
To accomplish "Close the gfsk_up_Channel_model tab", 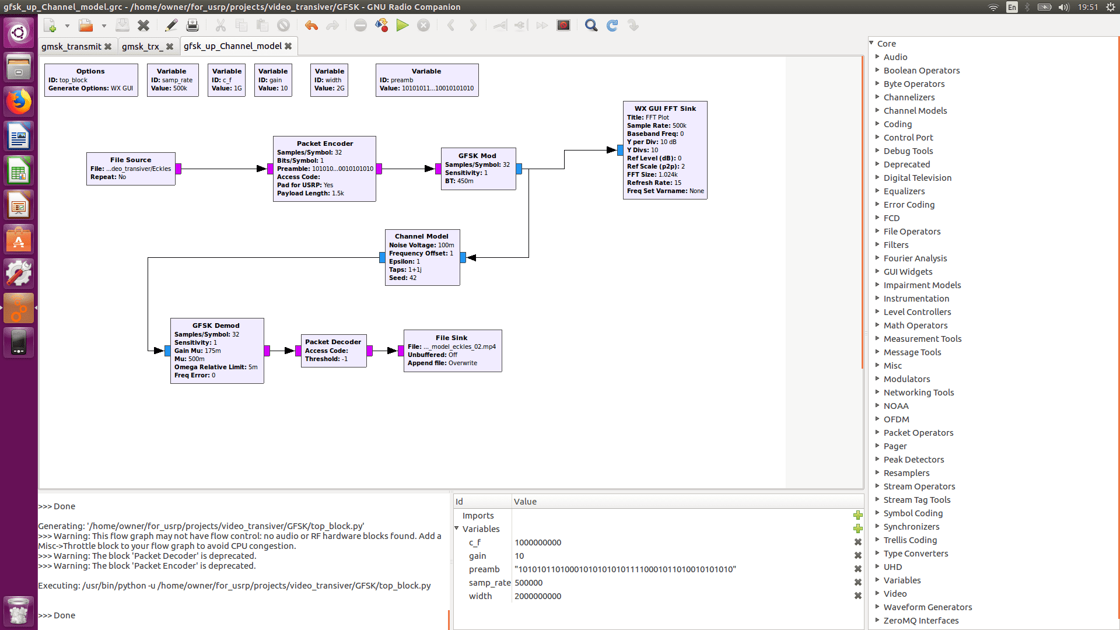I will tap(288, 46).
